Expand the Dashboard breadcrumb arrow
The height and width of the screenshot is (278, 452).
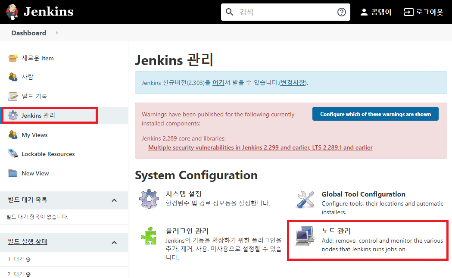click(57, 33)
